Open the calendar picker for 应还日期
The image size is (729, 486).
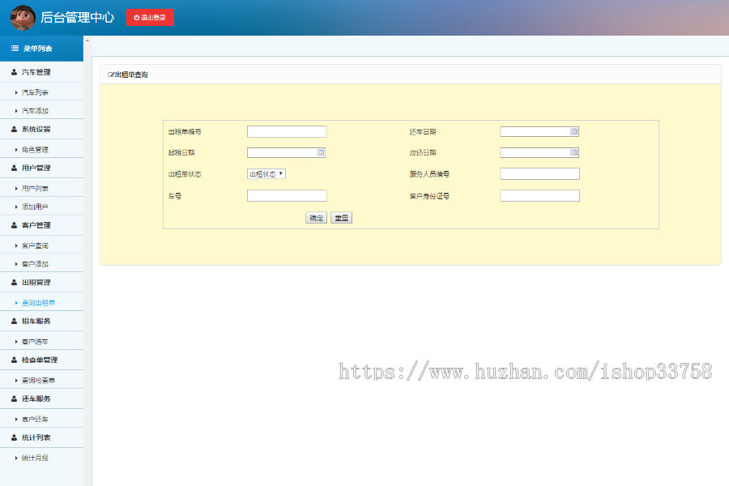coord(573,151)
